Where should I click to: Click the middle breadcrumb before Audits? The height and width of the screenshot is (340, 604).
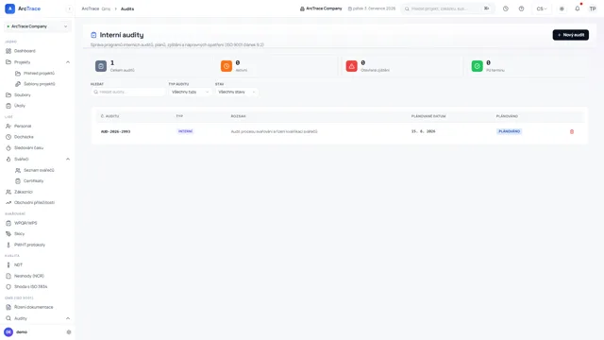106,8
